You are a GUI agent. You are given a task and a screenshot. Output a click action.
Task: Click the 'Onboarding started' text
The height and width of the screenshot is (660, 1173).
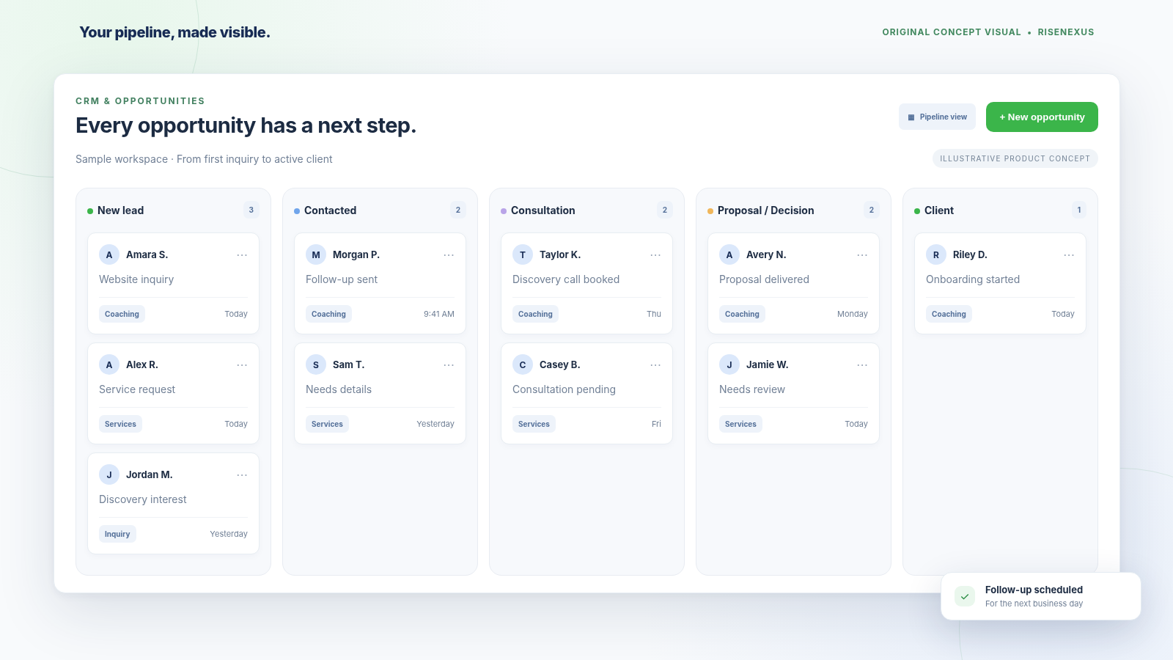(x=973, y=279)
